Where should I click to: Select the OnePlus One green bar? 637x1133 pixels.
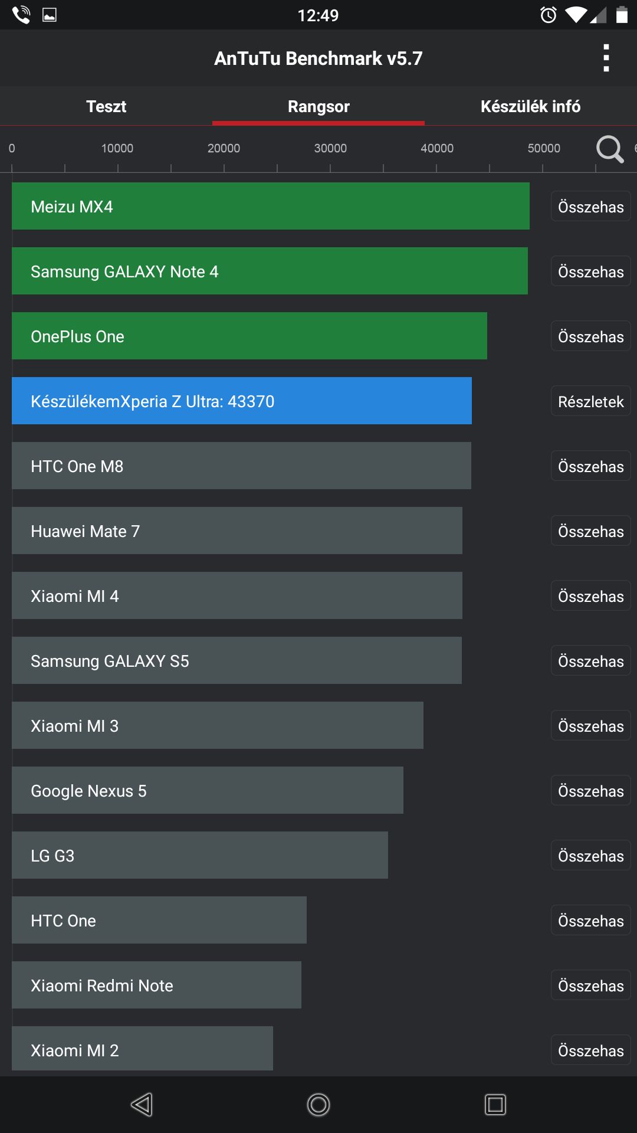249,336
